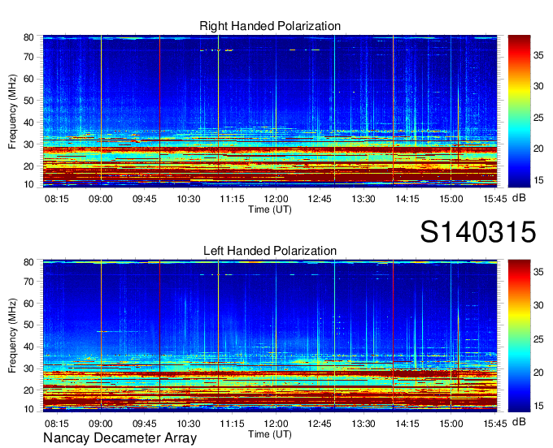
Task: Click the 10 MHz tick of Right Handed plot
Action: click(x=28, y=184)
